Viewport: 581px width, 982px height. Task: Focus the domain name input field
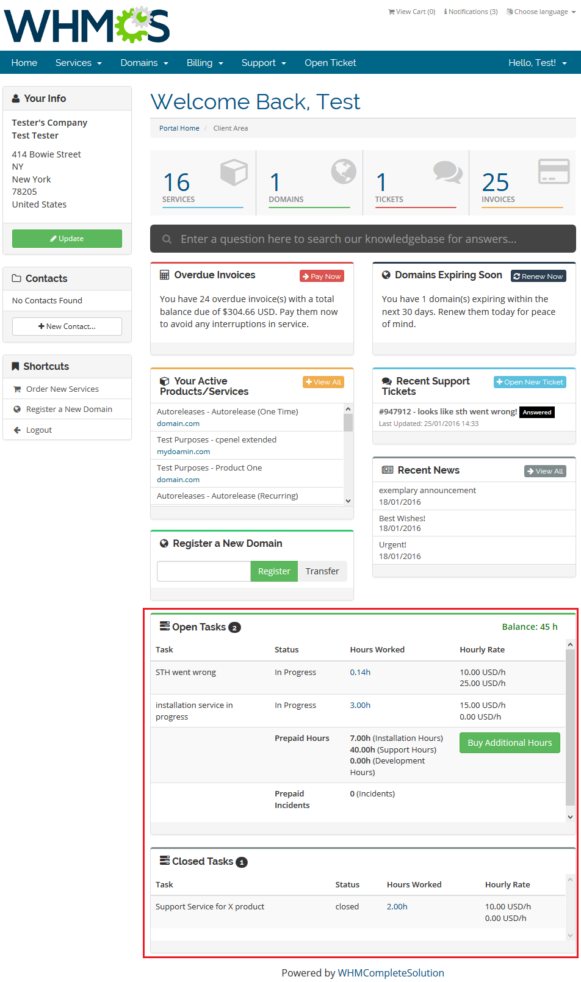click(204, 571)
